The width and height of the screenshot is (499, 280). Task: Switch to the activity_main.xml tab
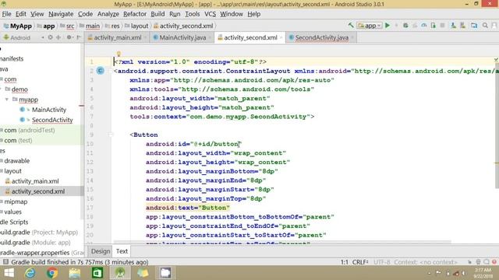(118, 37)
